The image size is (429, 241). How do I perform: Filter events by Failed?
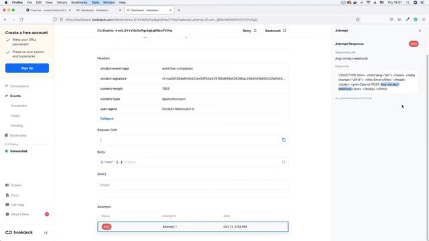pyautogui.click(x=15, y=116)
